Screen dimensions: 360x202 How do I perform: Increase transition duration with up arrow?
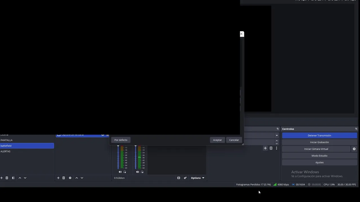[x=277, y=141]
